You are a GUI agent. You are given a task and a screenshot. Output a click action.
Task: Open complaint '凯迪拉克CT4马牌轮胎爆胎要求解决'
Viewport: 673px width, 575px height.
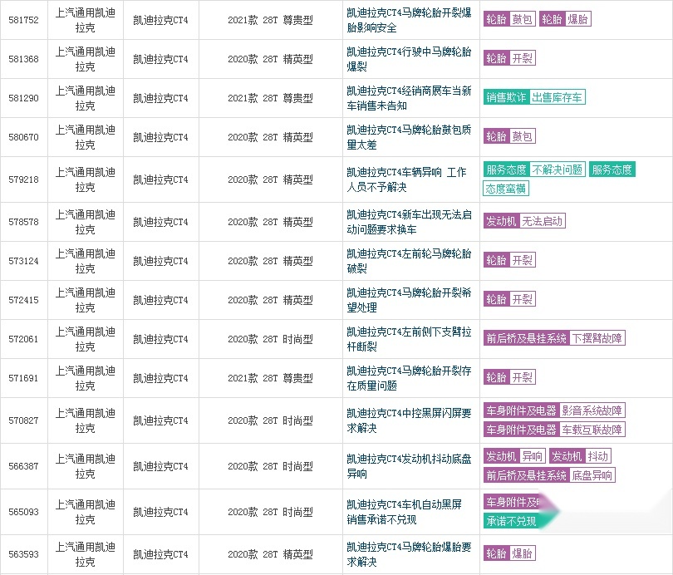point(409,554)
